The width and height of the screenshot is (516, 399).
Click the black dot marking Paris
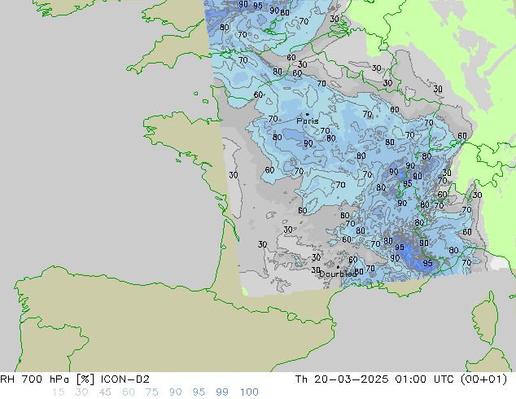click(x=308, y=114)
